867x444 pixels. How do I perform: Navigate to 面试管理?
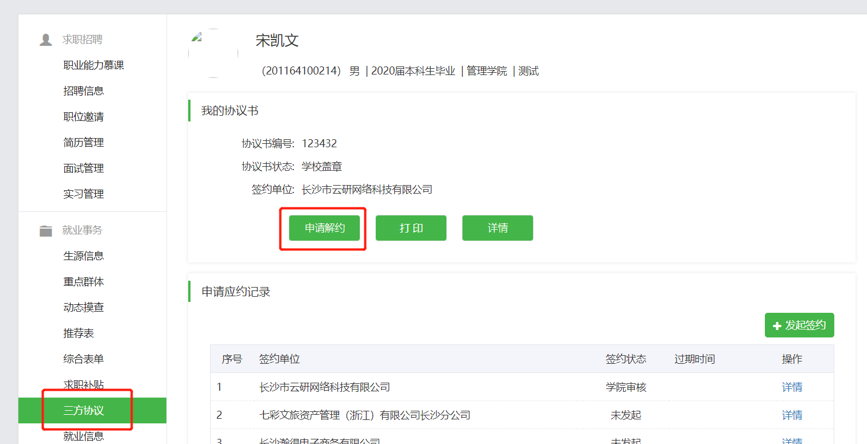point(83,168)
